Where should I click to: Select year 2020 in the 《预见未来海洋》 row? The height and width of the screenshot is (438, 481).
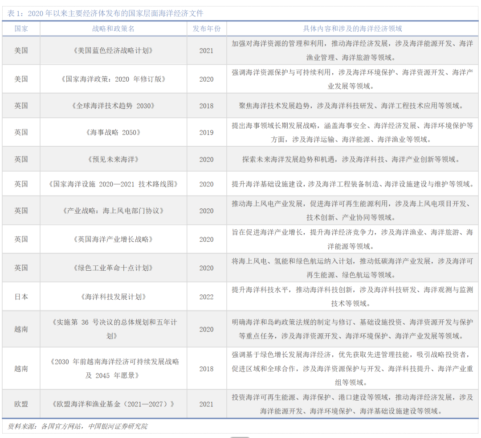(207, 159)
